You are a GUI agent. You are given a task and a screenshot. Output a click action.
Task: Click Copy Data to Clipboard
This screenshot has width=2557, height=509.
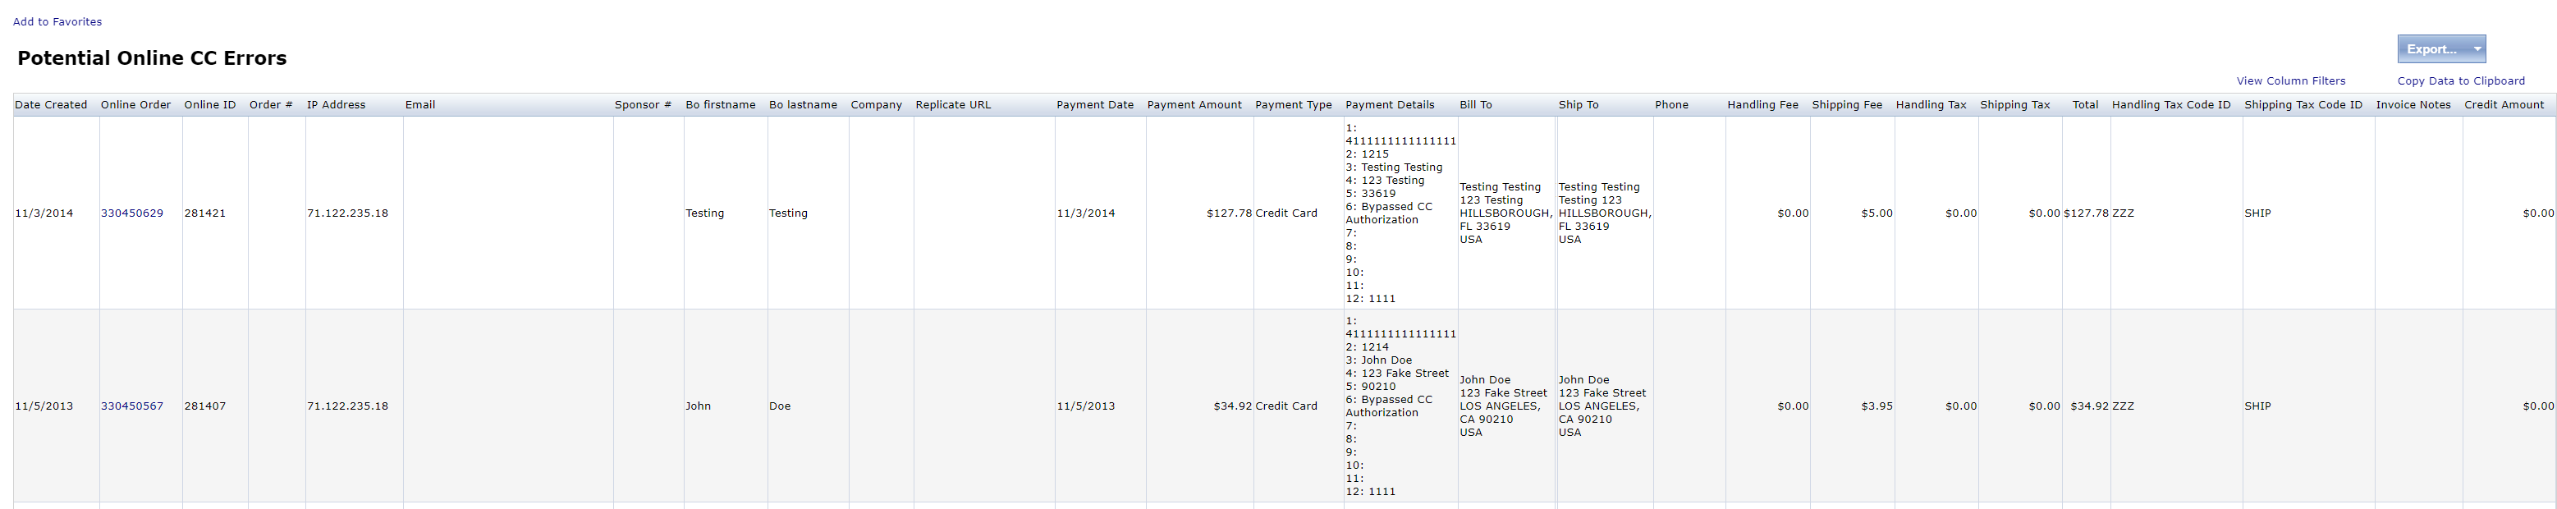click(2459, 81)
